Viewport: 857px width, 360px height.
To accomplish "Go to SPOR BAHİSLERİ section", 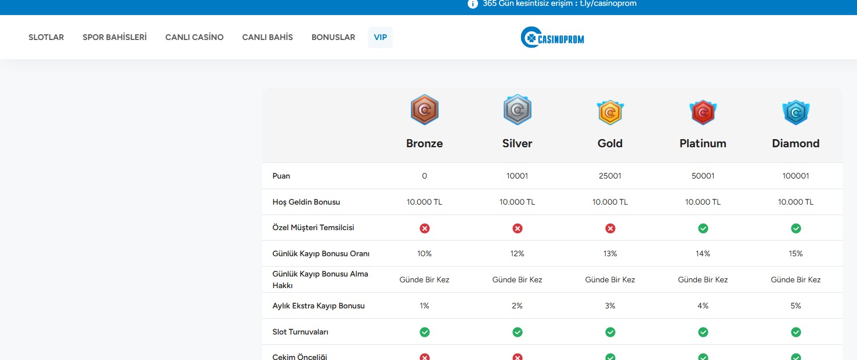I will pos(114,37).
